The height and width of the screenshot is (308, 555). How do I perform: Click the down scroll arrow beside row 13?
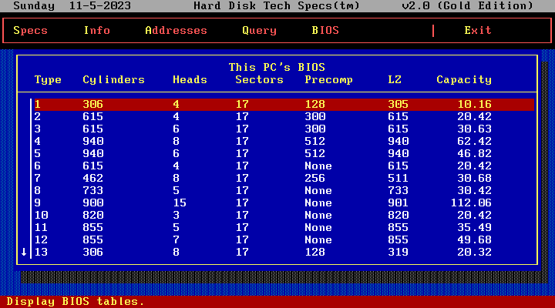click(24, 252)
